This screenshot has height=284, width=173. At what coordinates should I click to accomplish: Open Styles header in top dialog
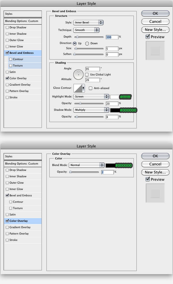click(x=22, y=14)
